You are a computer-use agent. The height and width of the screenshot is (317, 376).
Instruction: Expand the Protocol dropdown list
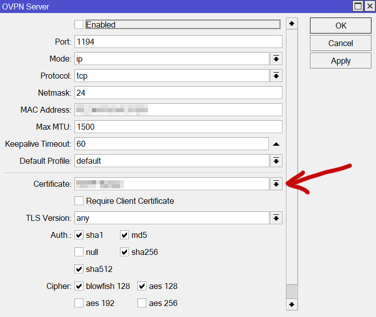276,76
